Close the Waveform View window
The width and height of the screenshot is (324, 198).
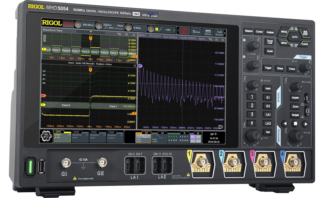point(134,35)
